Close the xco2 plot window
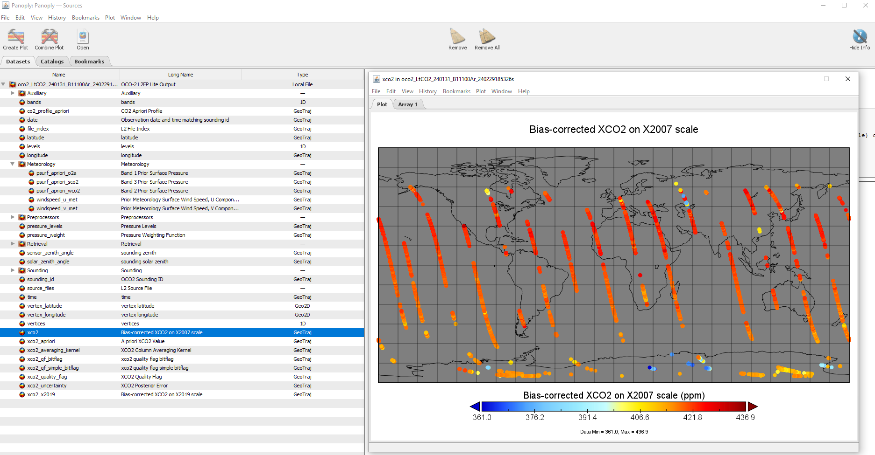The image size is (875, 455). [x=847, y=79]
